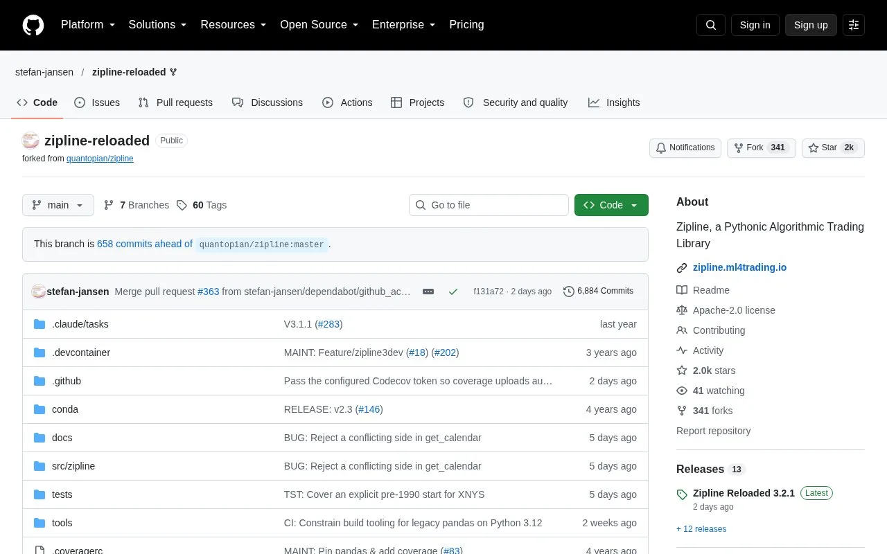Click the tag icon beside 60 Tags
Screen dimensions: 887x554
point(182,205)
